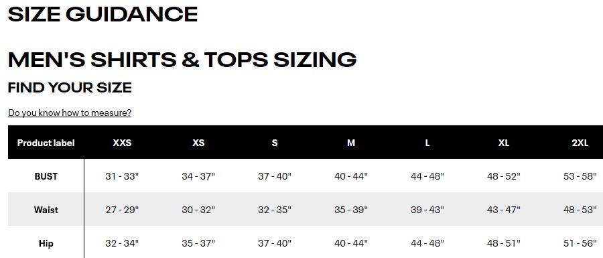Screen dimensions: 603x258
Task: Click the L waist measurement 39 - 43"
Action: click(x=427, y=210)
